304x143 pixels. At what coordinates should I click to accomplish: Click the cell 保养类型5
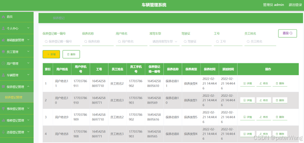tap(191, 117)
